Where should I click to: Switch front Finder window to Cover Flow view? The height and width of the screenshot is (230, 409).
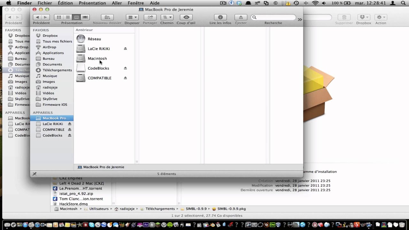pos(85,17)
